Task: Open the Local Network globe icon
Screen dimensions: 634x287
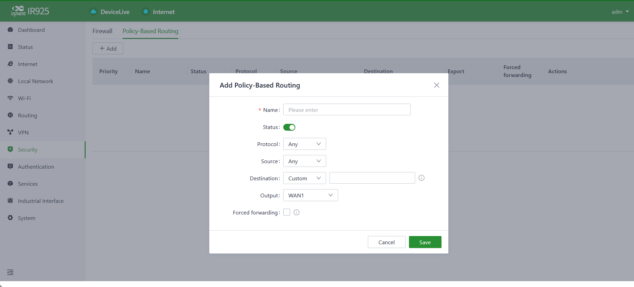Action: pos(10,81)
